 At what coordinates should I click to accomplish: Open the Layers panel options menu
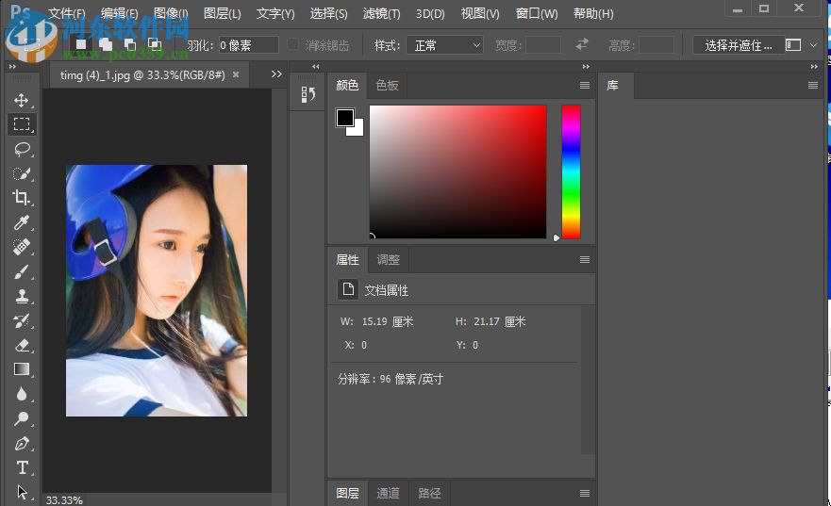585,494
